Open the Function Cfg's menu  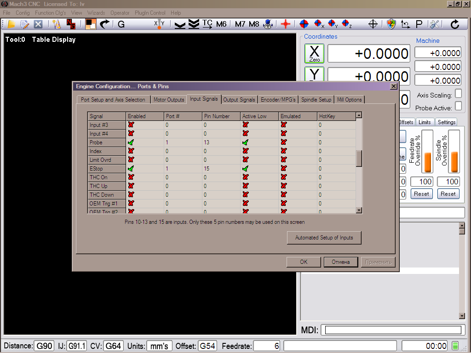click(51, 13)
